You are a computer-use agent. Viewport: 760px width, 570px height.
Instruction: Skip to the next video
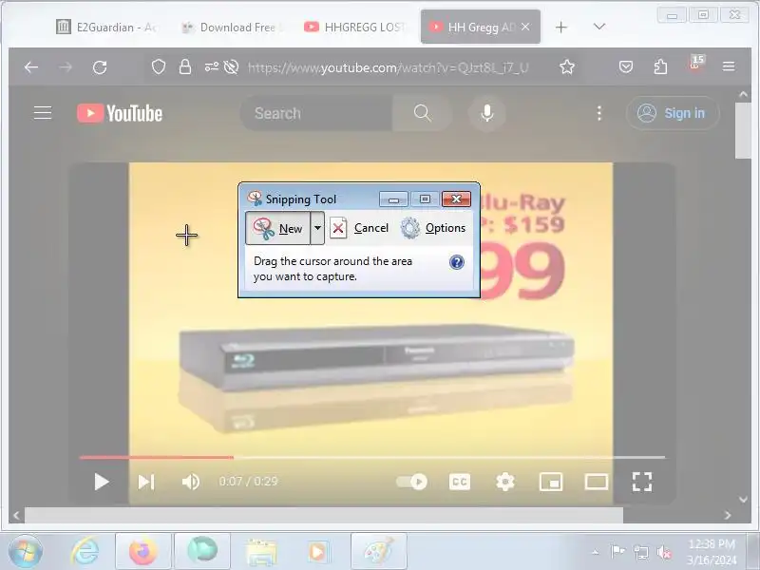pyautogui.click(x=146, y=482)
